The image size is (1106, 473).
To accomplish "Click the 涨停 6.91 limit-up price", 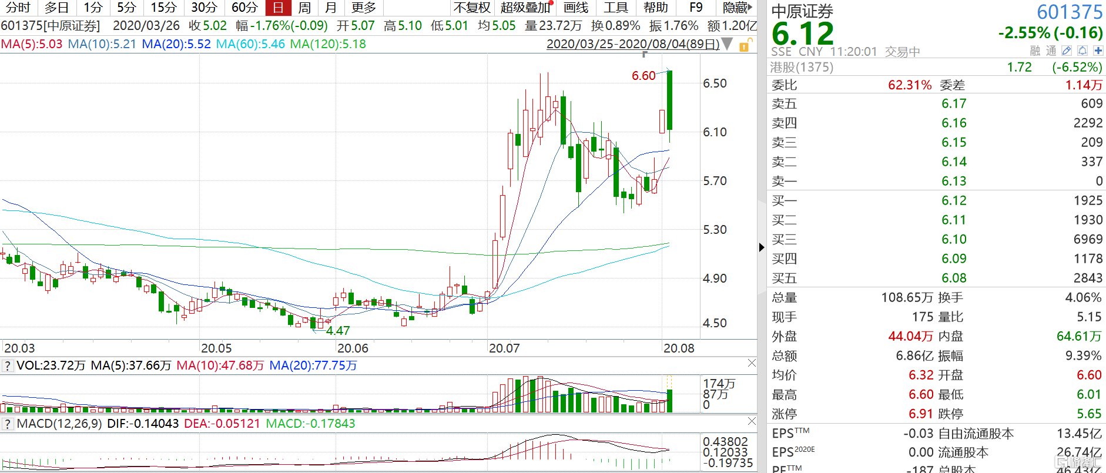I will coord(921,414).
